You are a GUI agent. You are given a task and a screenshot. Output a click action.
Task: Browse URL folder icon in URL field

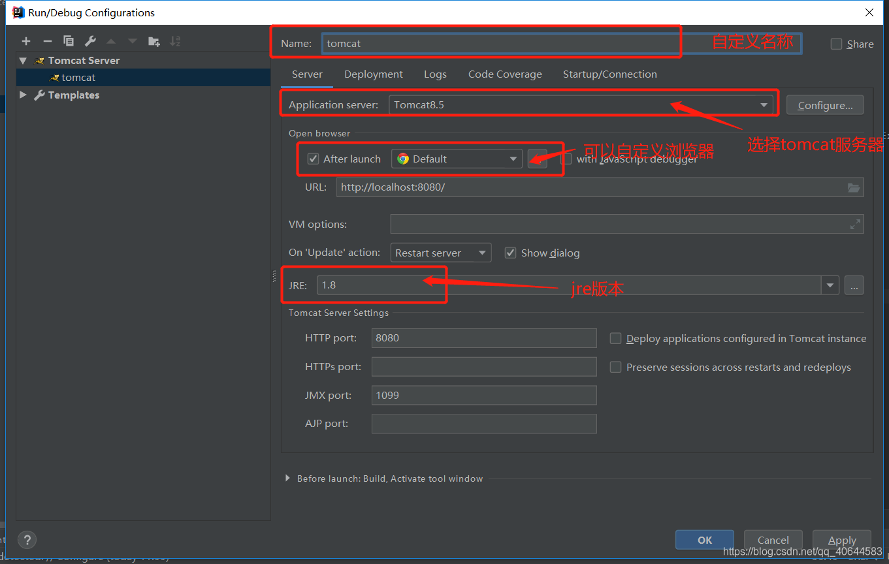click(854, 187)
